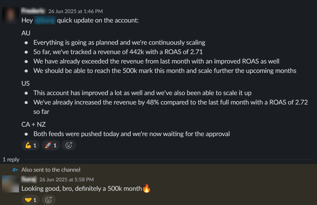Click the US section heading text
317x205 pixels.
tap(25, 83)
